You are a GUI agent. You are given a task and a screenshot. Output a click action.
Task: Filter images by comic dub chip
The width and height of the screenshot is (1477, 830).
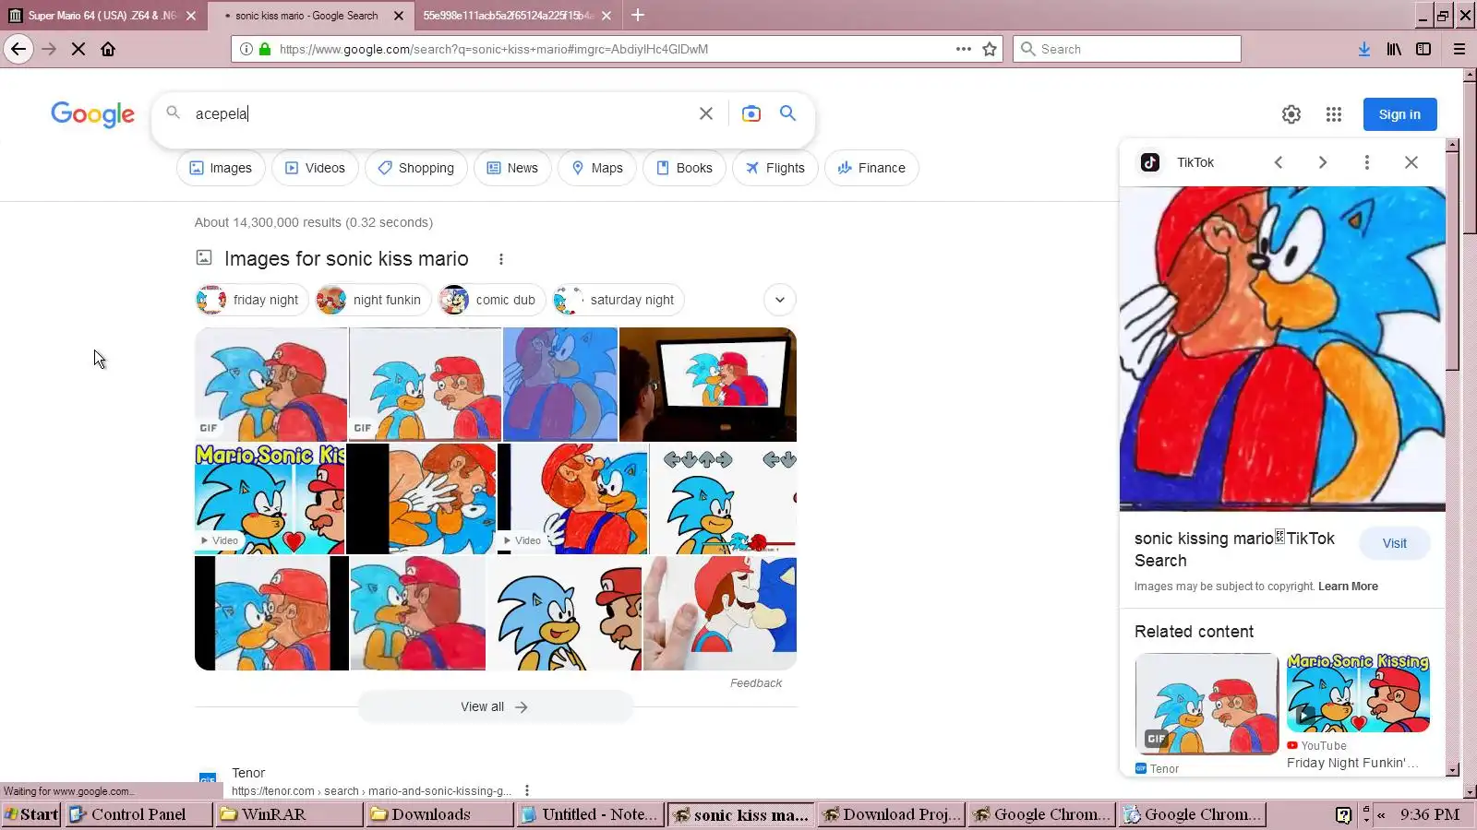pyautogui.click(x=492, y=300)
